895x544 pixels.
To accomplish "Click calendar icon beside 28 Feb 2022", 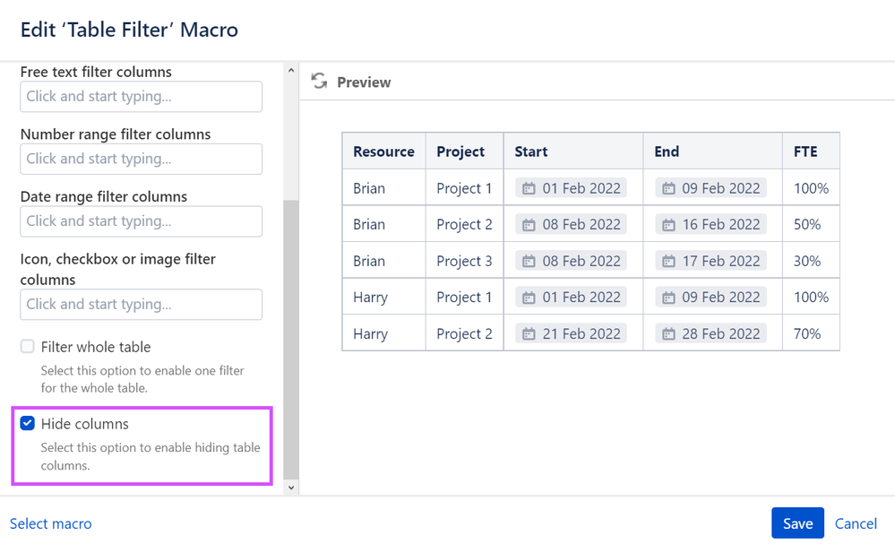I will point(668,334).
